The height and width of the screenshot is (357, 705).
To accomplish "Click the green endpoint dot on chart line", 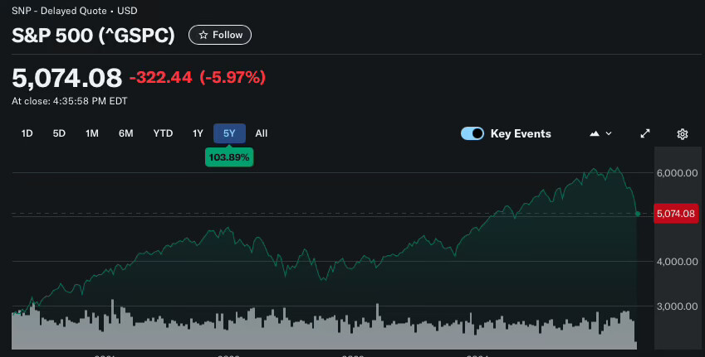I will [637, 214].
